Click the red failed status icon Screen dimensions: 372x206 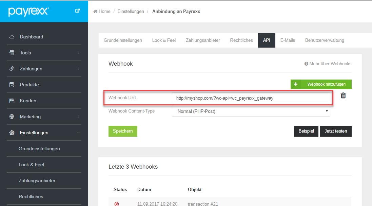point(117,204)
